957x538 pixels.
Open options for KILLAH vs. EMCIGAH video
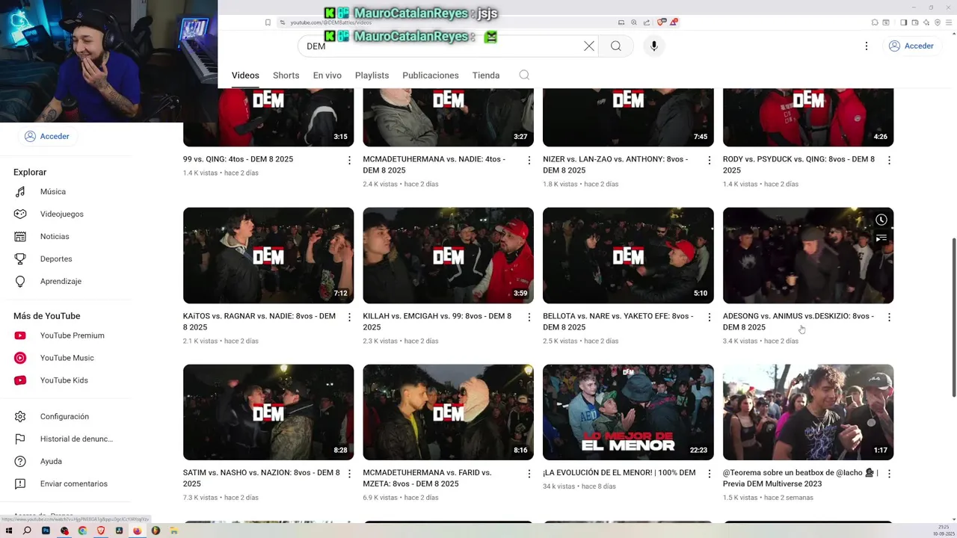pyautogui.click(x=529, y=317)
